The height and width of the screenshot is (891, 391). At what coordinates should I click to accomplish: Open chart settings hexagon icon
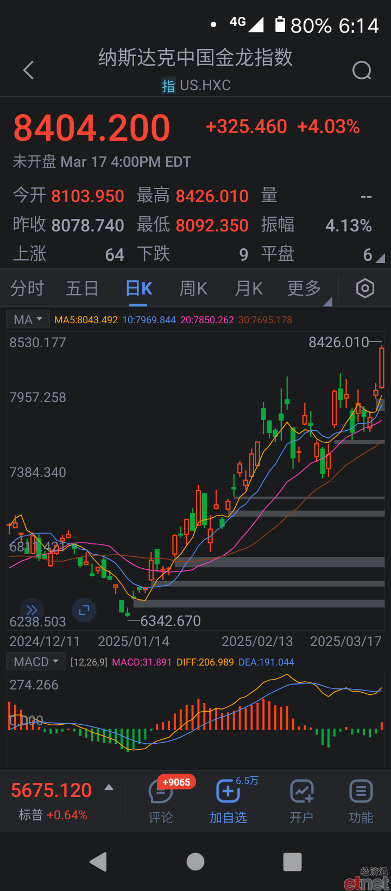pyautogui.click(x=365, y=288)
